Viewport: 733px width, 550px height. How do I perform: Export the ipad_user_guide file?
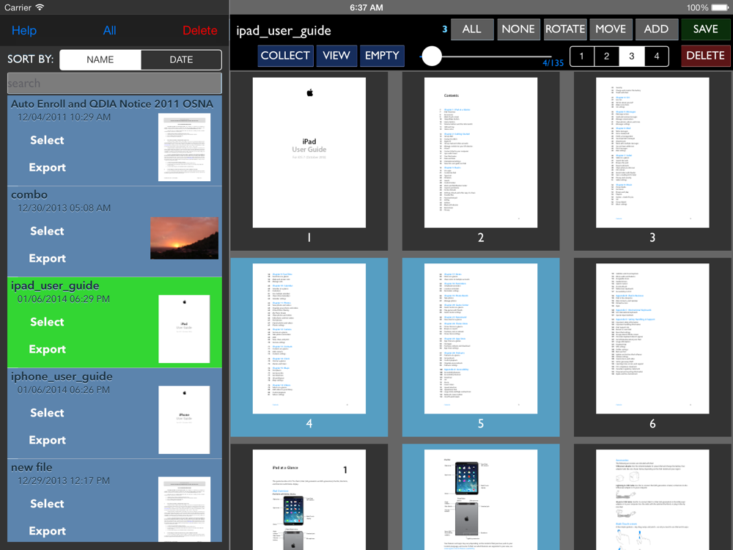47,348
